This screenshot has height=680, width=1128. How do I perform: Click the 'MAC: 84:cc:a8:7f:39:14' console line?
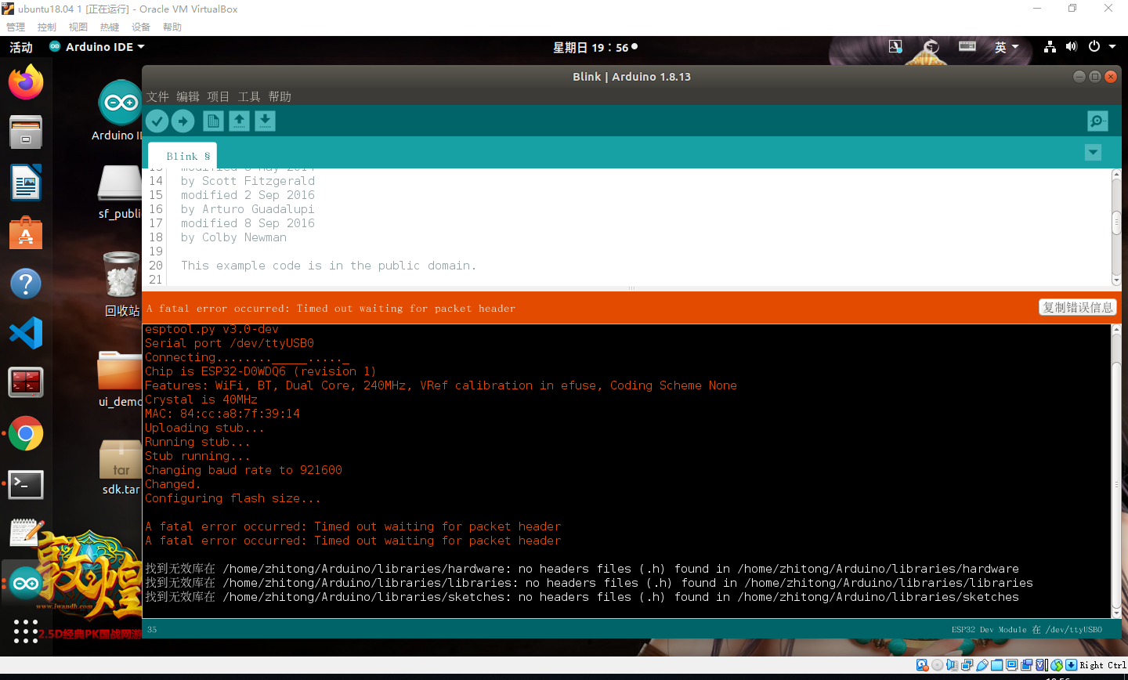(x=222, y=414)
